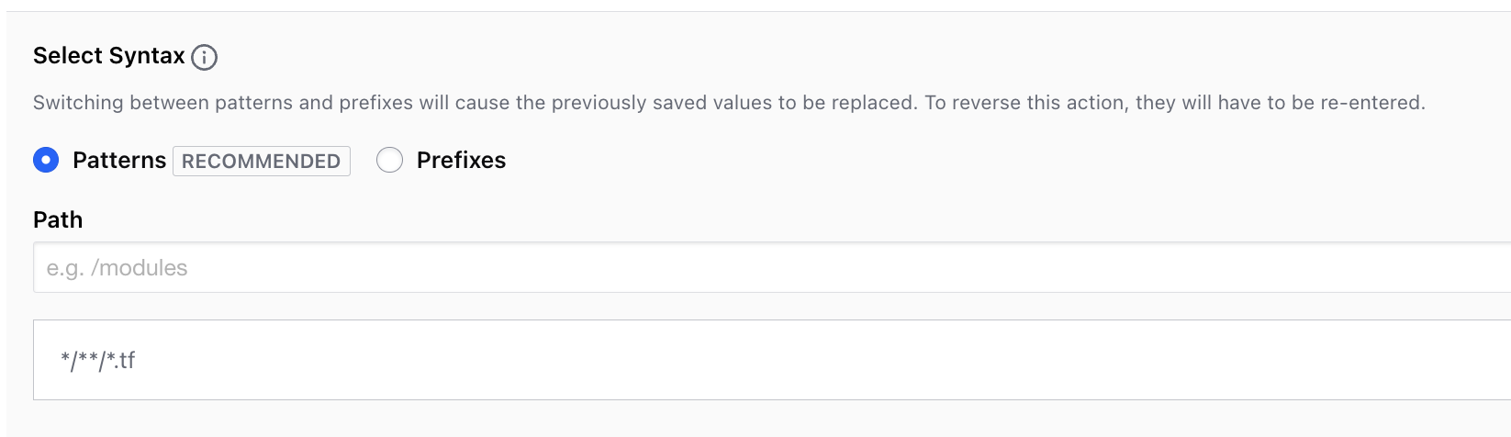Click the info icon beside Select Syntax
1511x437 pixels.
[204, 57]
